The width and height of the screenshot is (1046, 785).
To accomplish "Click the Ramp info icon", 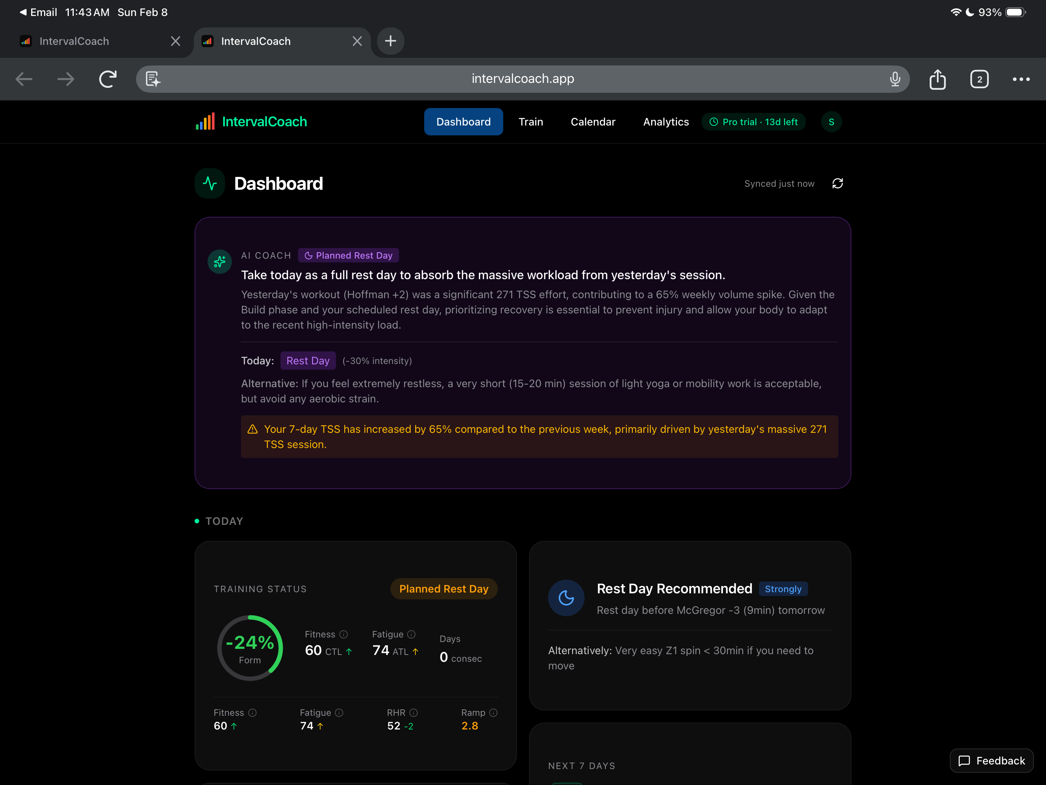I will point(493,713).
